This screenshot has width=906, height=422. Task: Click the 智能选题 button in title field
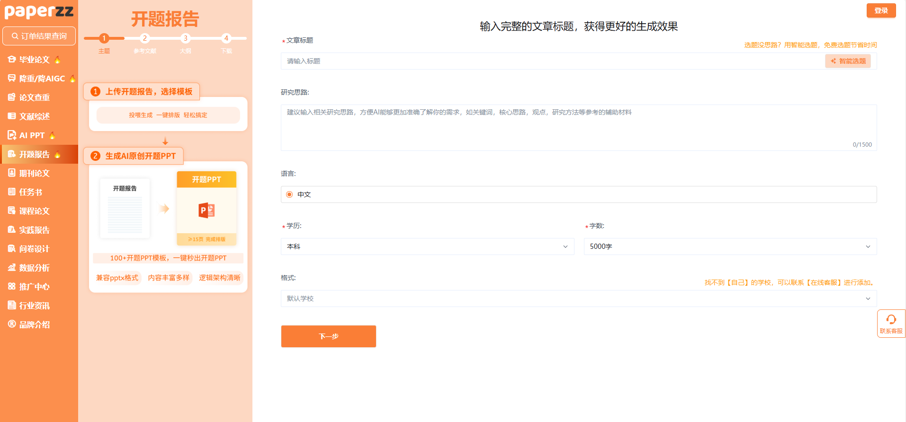coord(848,61)
